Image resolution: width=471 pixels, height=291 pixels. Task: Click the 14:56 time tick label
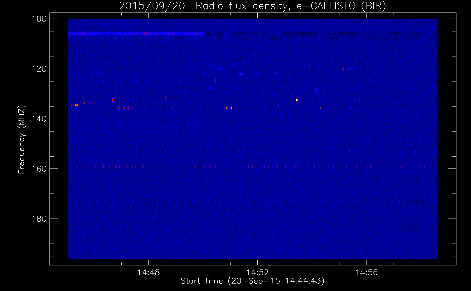[366, 273]
